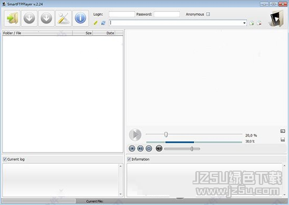Click the Information panel scroll down arrow
The height and width of the screenshot is (205, 289).
coord(284,194)
